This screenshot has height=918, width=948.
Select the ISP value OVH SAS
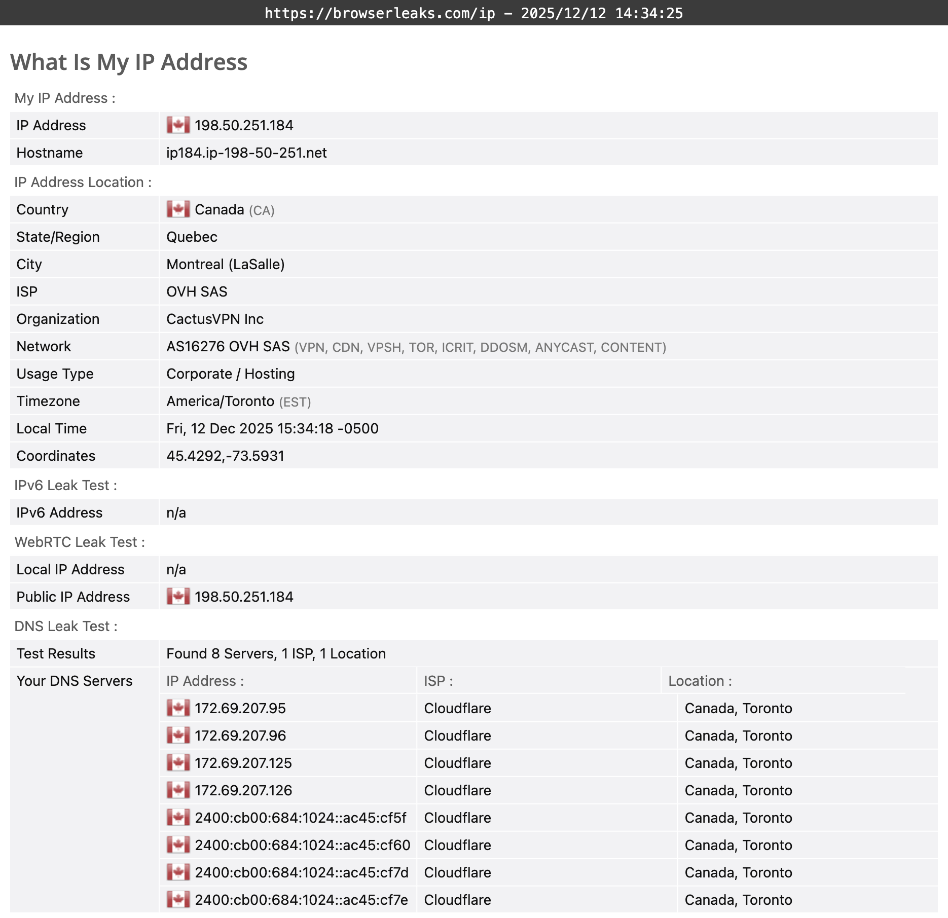[197, 291]
